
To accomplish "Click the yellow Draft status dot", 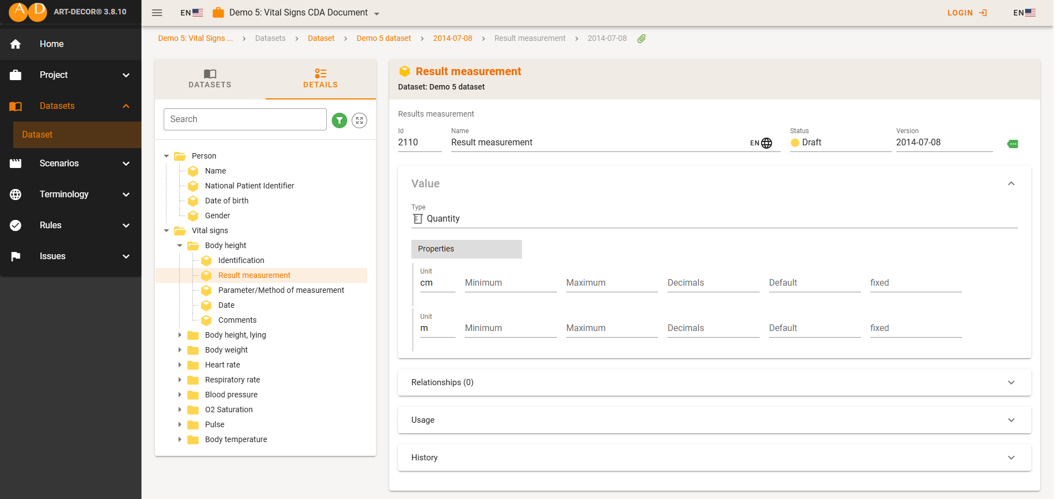I will [795, 143].
